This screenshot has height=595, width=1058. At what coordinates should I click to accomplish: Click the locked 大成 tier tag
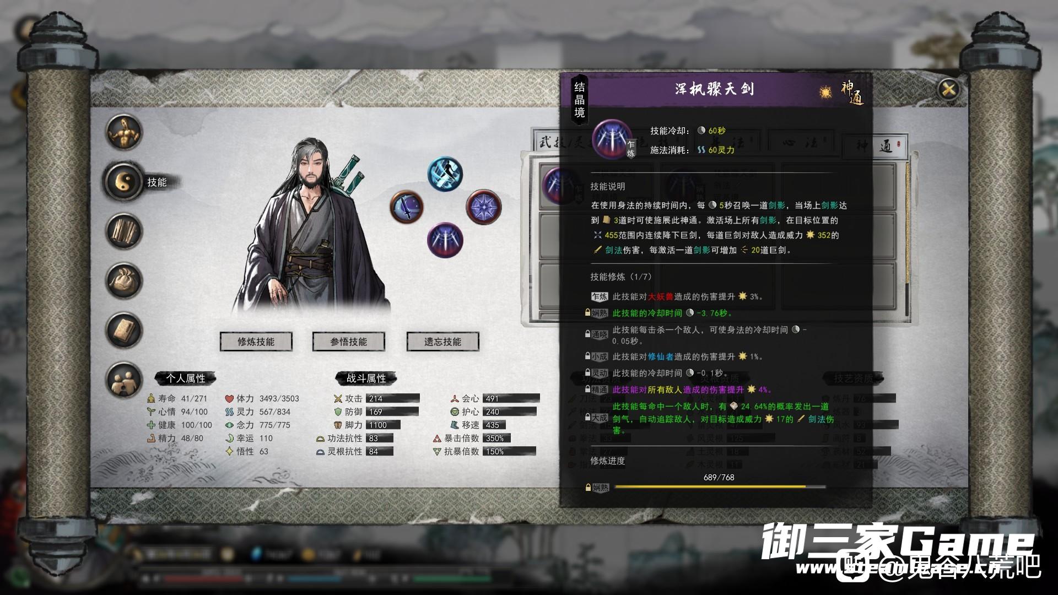[x=596, y=418]
